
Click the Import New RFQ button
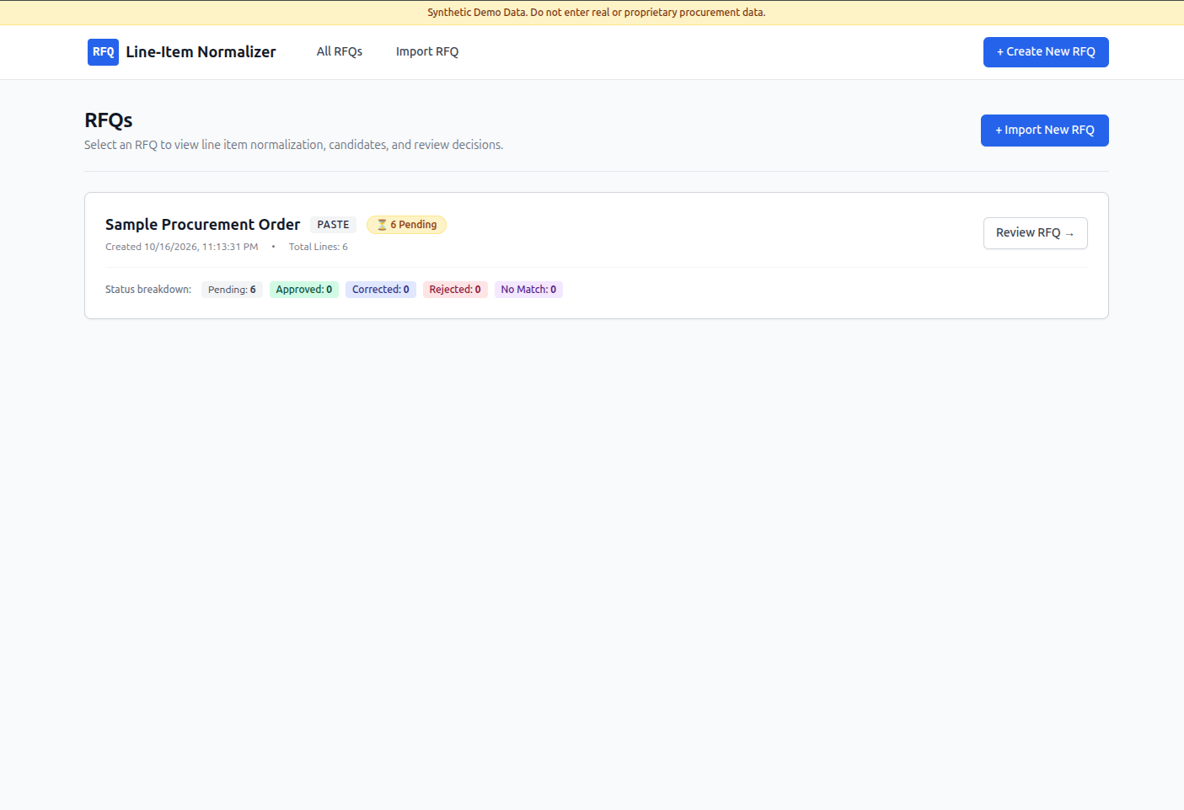click(1045, 131)
